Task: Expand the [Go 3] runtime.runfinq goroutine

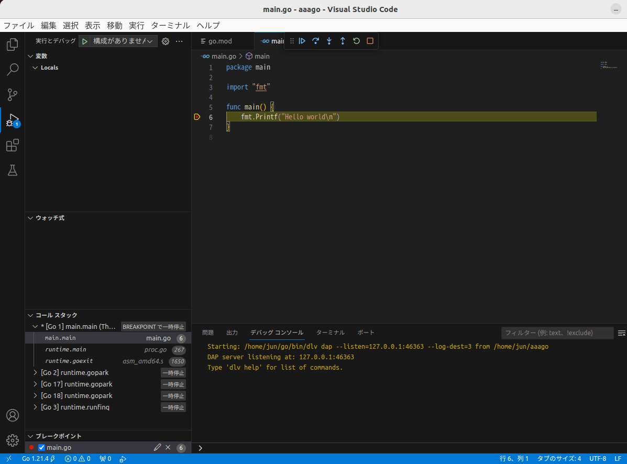Action: [x=35, y=407]
